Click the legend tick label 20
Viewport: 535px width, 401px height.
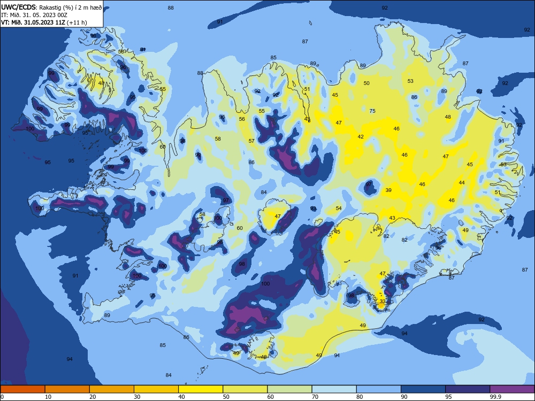point(93,397)
